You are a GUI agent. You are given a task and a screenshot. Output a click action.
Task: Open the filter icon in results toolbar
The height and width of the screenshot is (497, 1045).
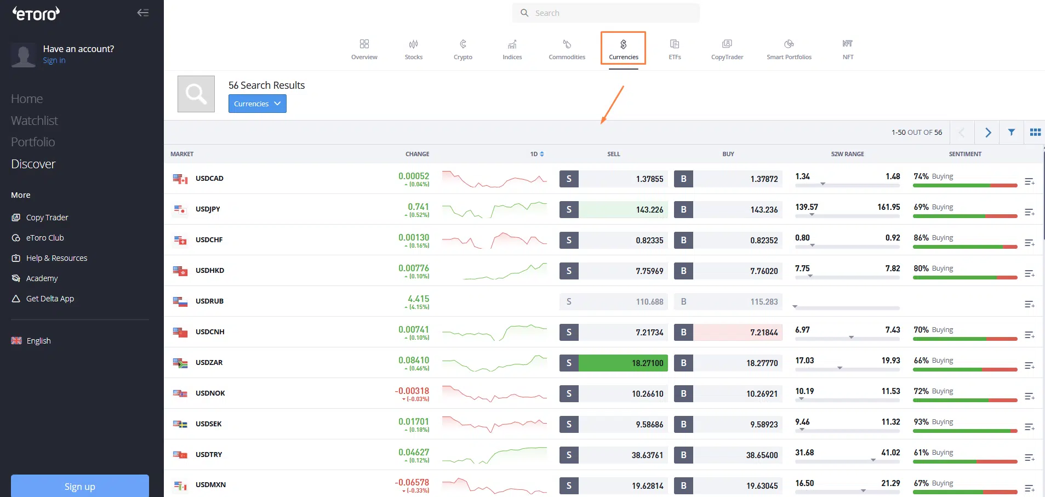pyautogui.click(x=1012, y=132)
